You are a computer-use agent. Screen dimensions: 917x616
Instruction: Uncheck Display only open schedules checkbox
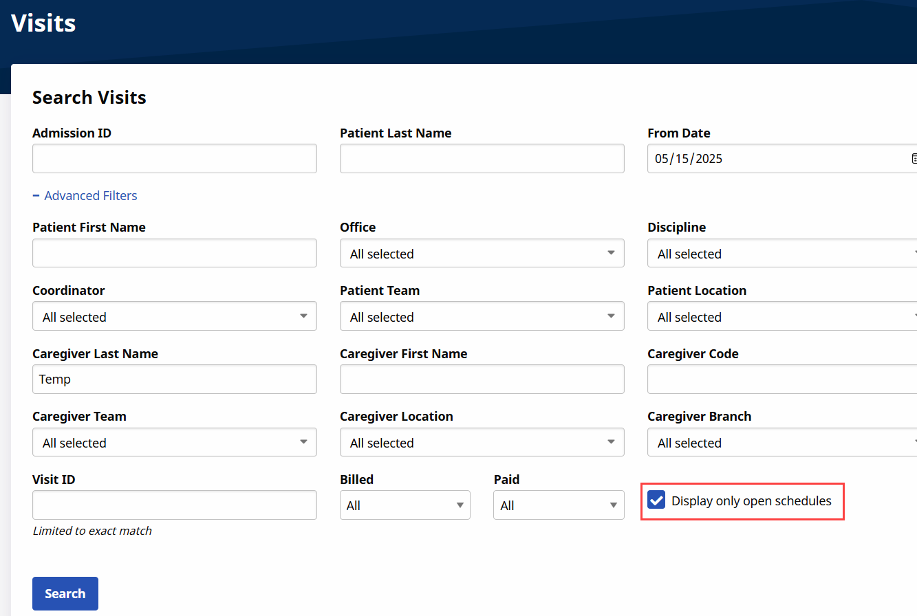point(657,500)
